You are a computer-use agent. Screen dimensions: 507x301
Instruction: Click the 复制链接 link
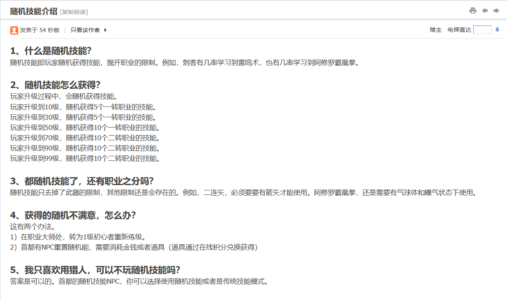tap(74, 12)
